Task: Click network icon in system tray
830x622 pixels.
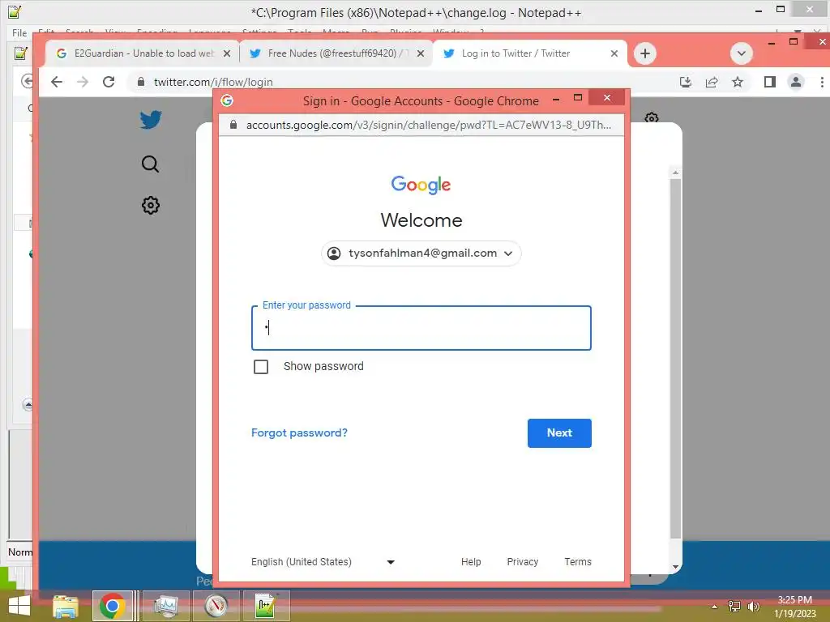Action: point(734,607)
